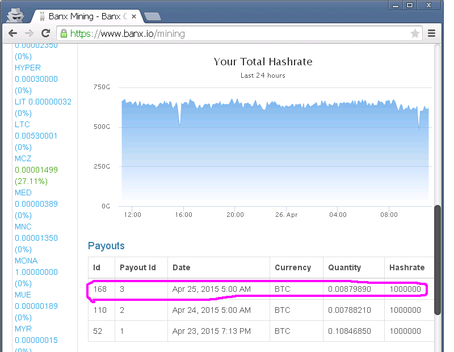Bookmark this page with the star icon
454x352 pixels.
tap(415, 33)
